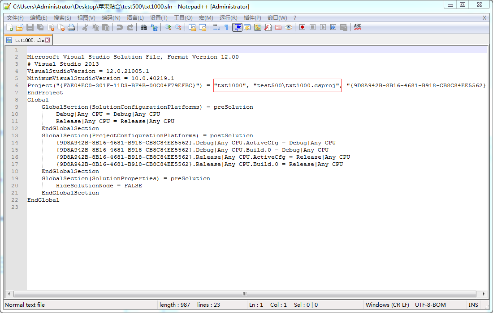
Task: Click the Playback macro button
Action: point(323,27)
